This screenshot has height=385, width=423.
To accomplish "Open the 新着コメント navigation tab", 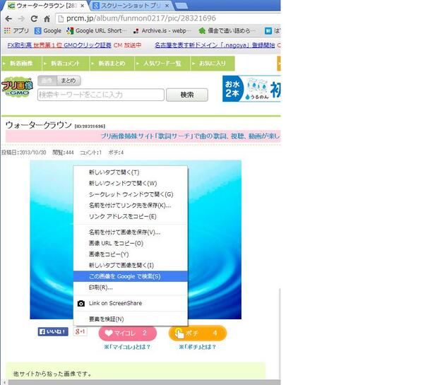I will point(66,64).
